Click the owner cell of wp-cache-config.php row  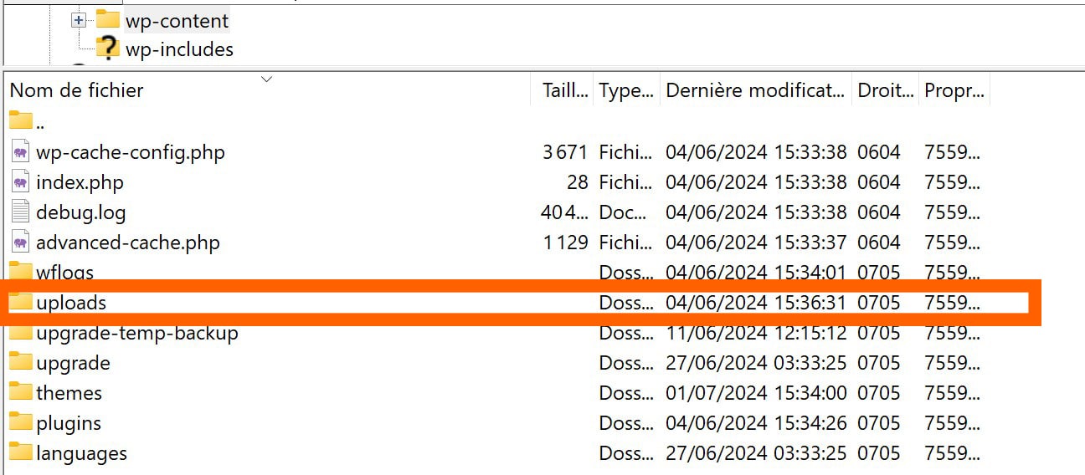tap(953, 152)
